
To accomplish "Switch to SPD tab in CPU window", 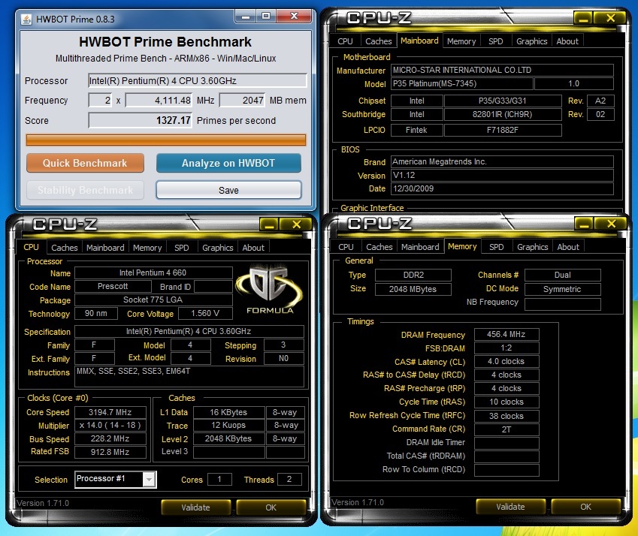I will click(x=181, y=248).
